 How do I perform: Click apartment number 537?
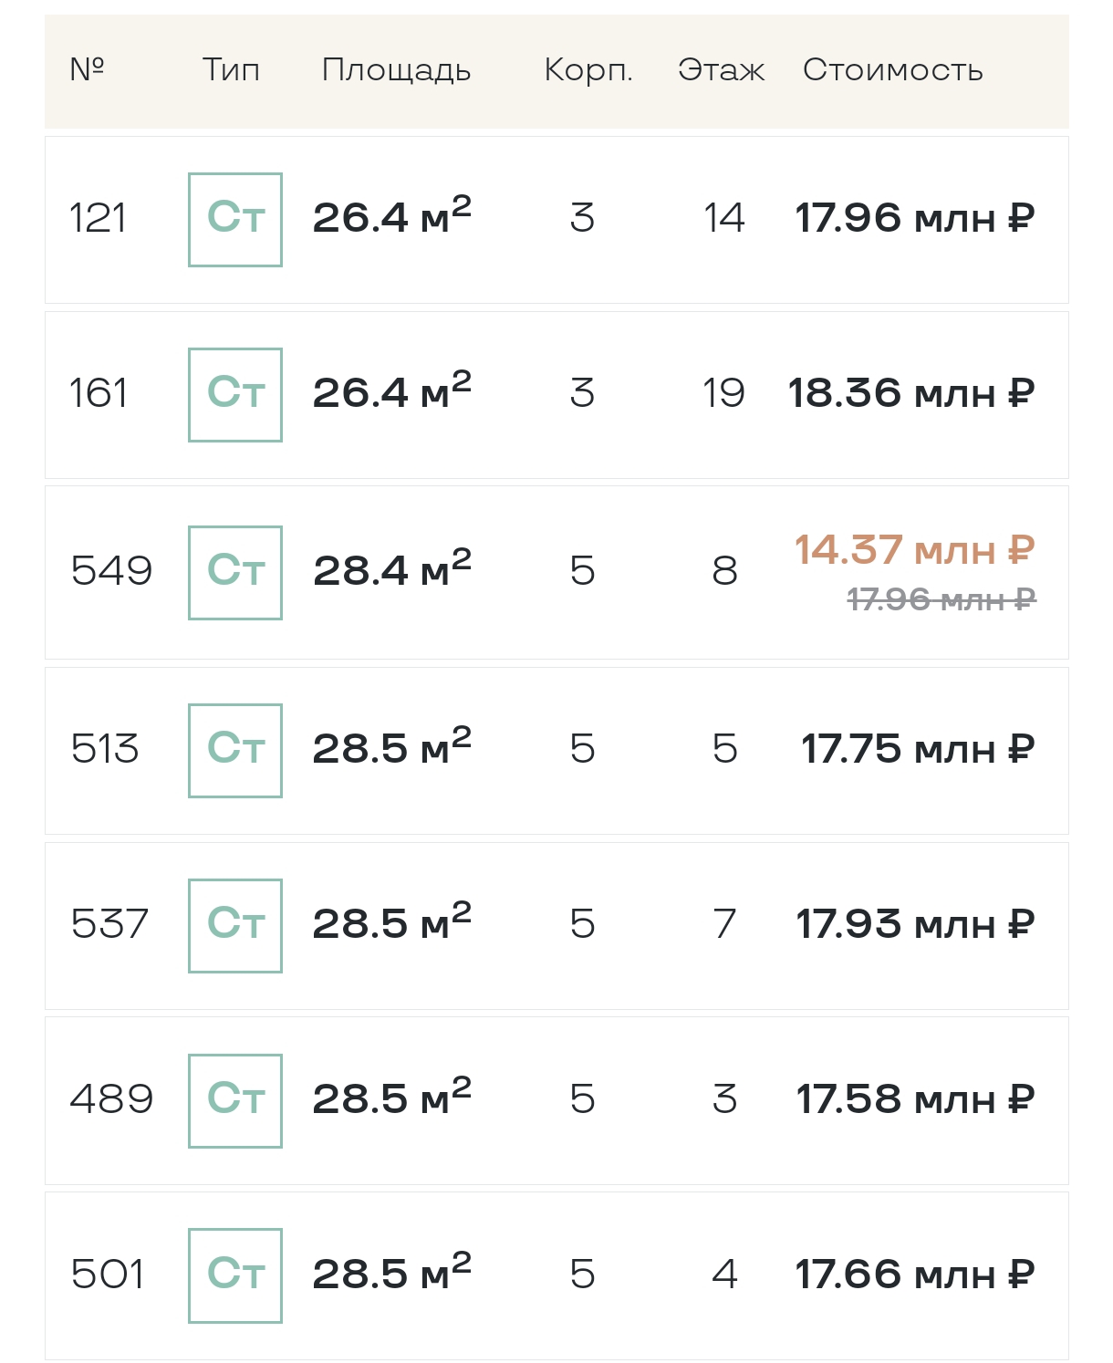click(109, 924)
